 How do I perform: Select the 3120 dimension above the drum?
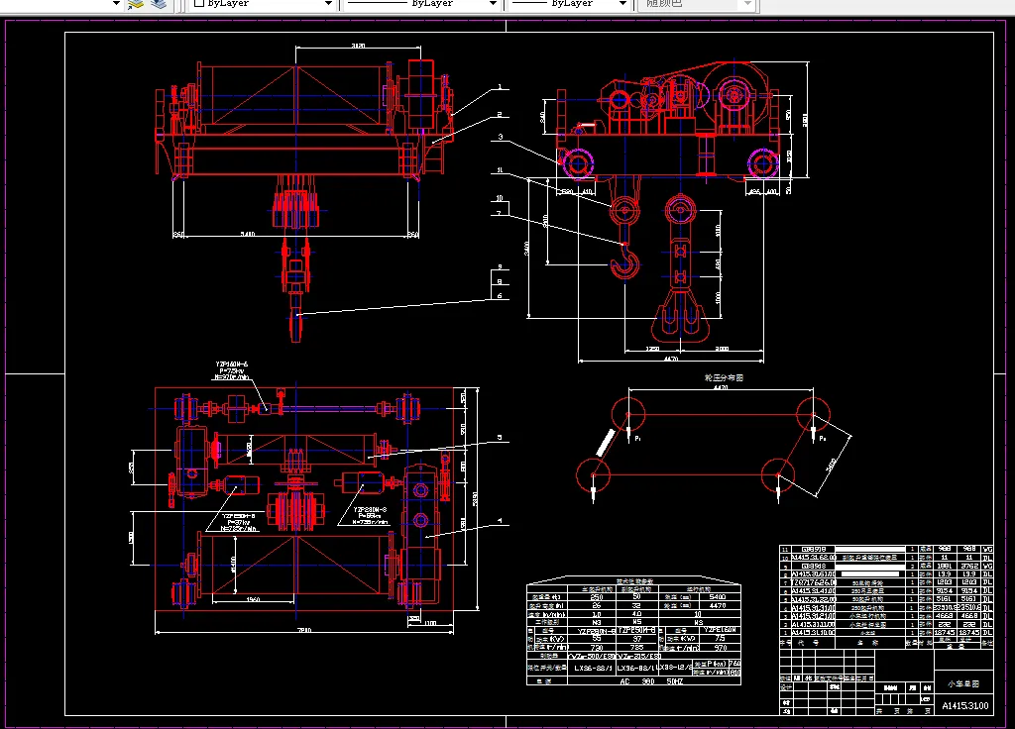(358, 46)
